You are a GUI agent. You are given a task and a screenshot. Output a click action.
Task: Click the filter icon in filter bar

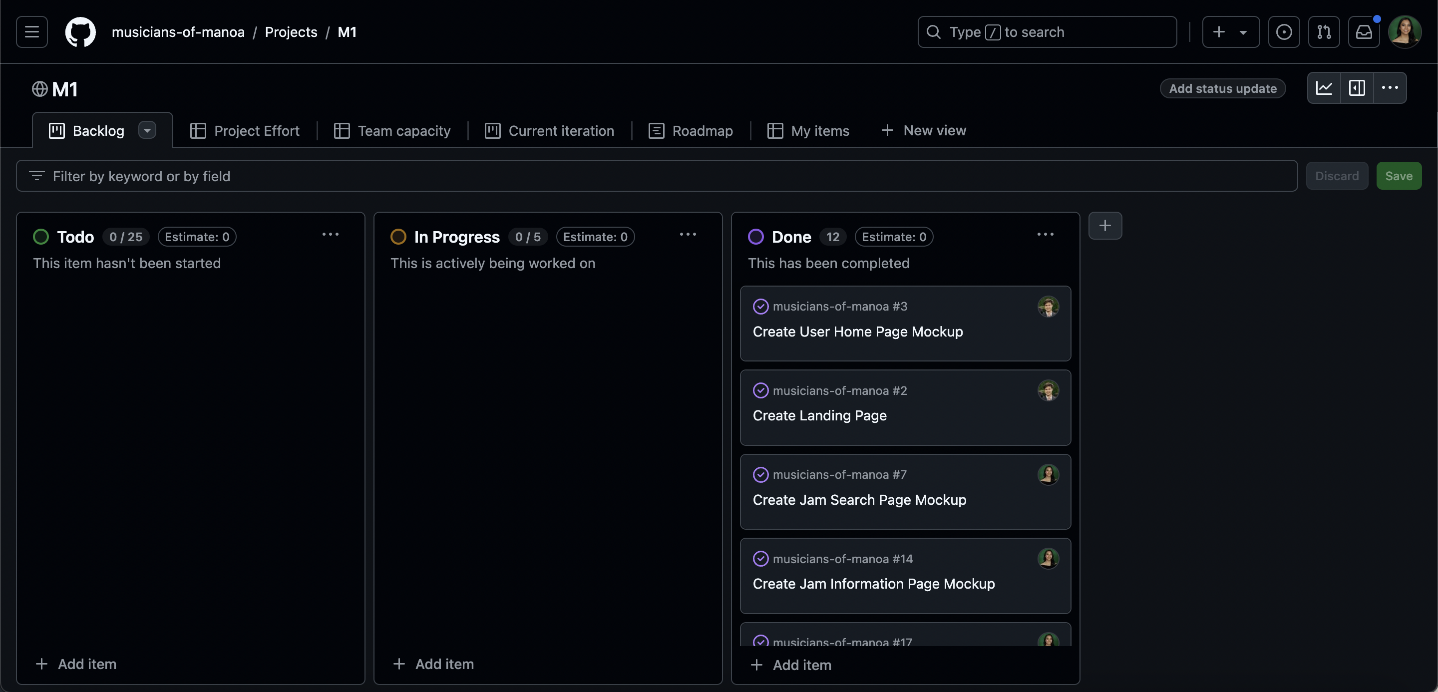click(x=36, y=176)
